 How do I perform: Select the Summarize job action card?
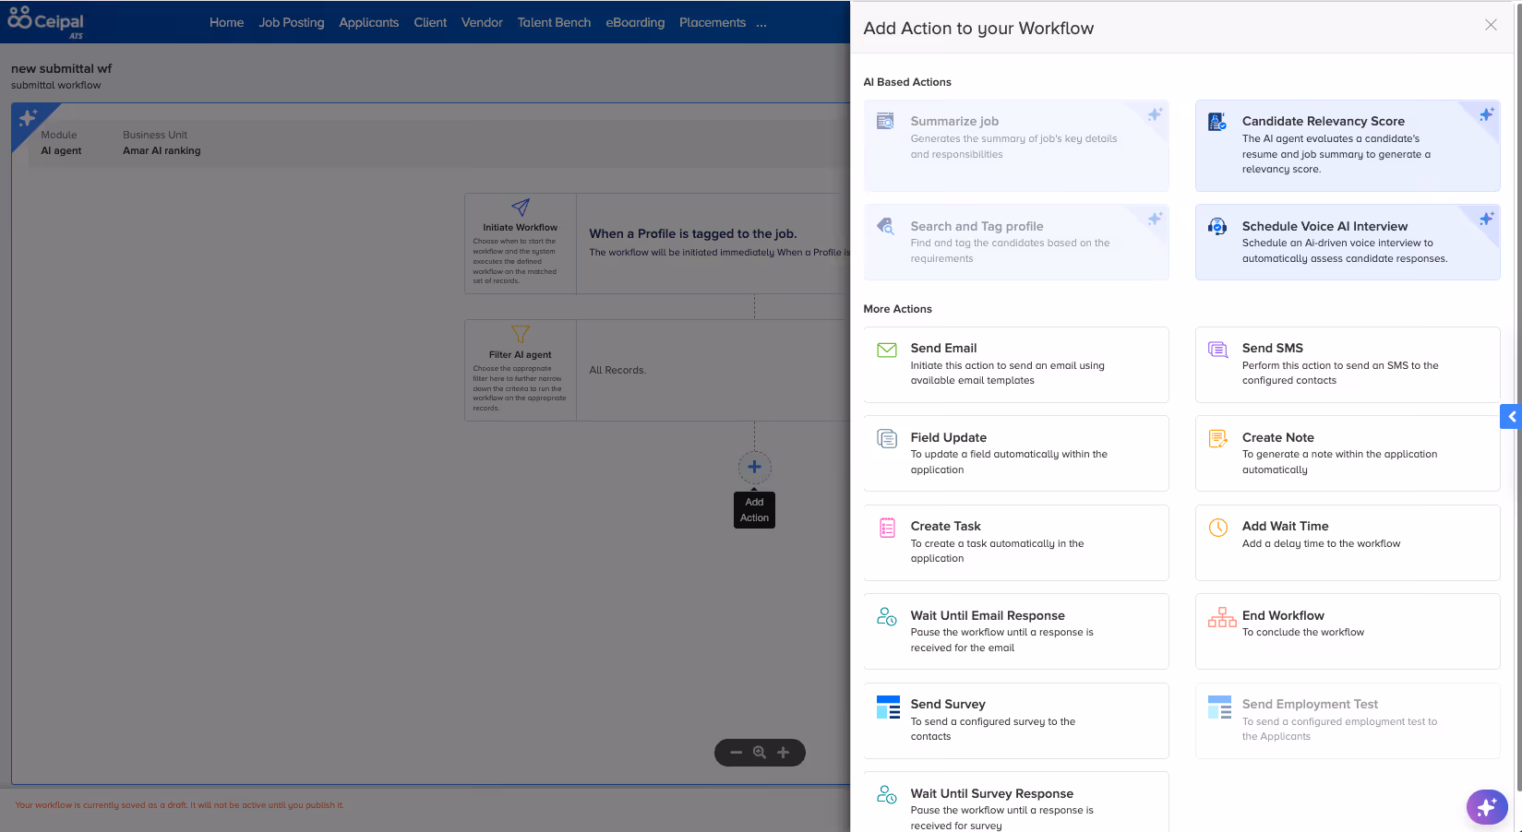[x=1016, y=146]
